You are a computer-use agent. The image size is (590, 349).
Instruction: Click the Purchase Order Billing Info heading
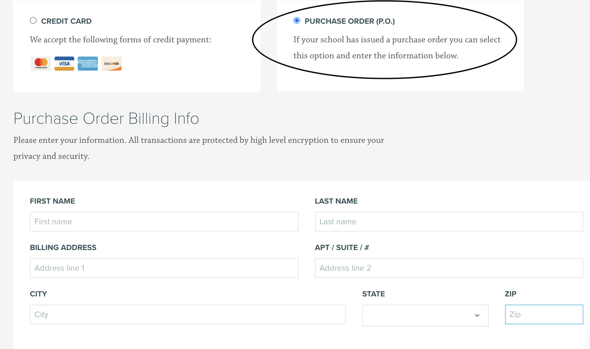[106, 119]
